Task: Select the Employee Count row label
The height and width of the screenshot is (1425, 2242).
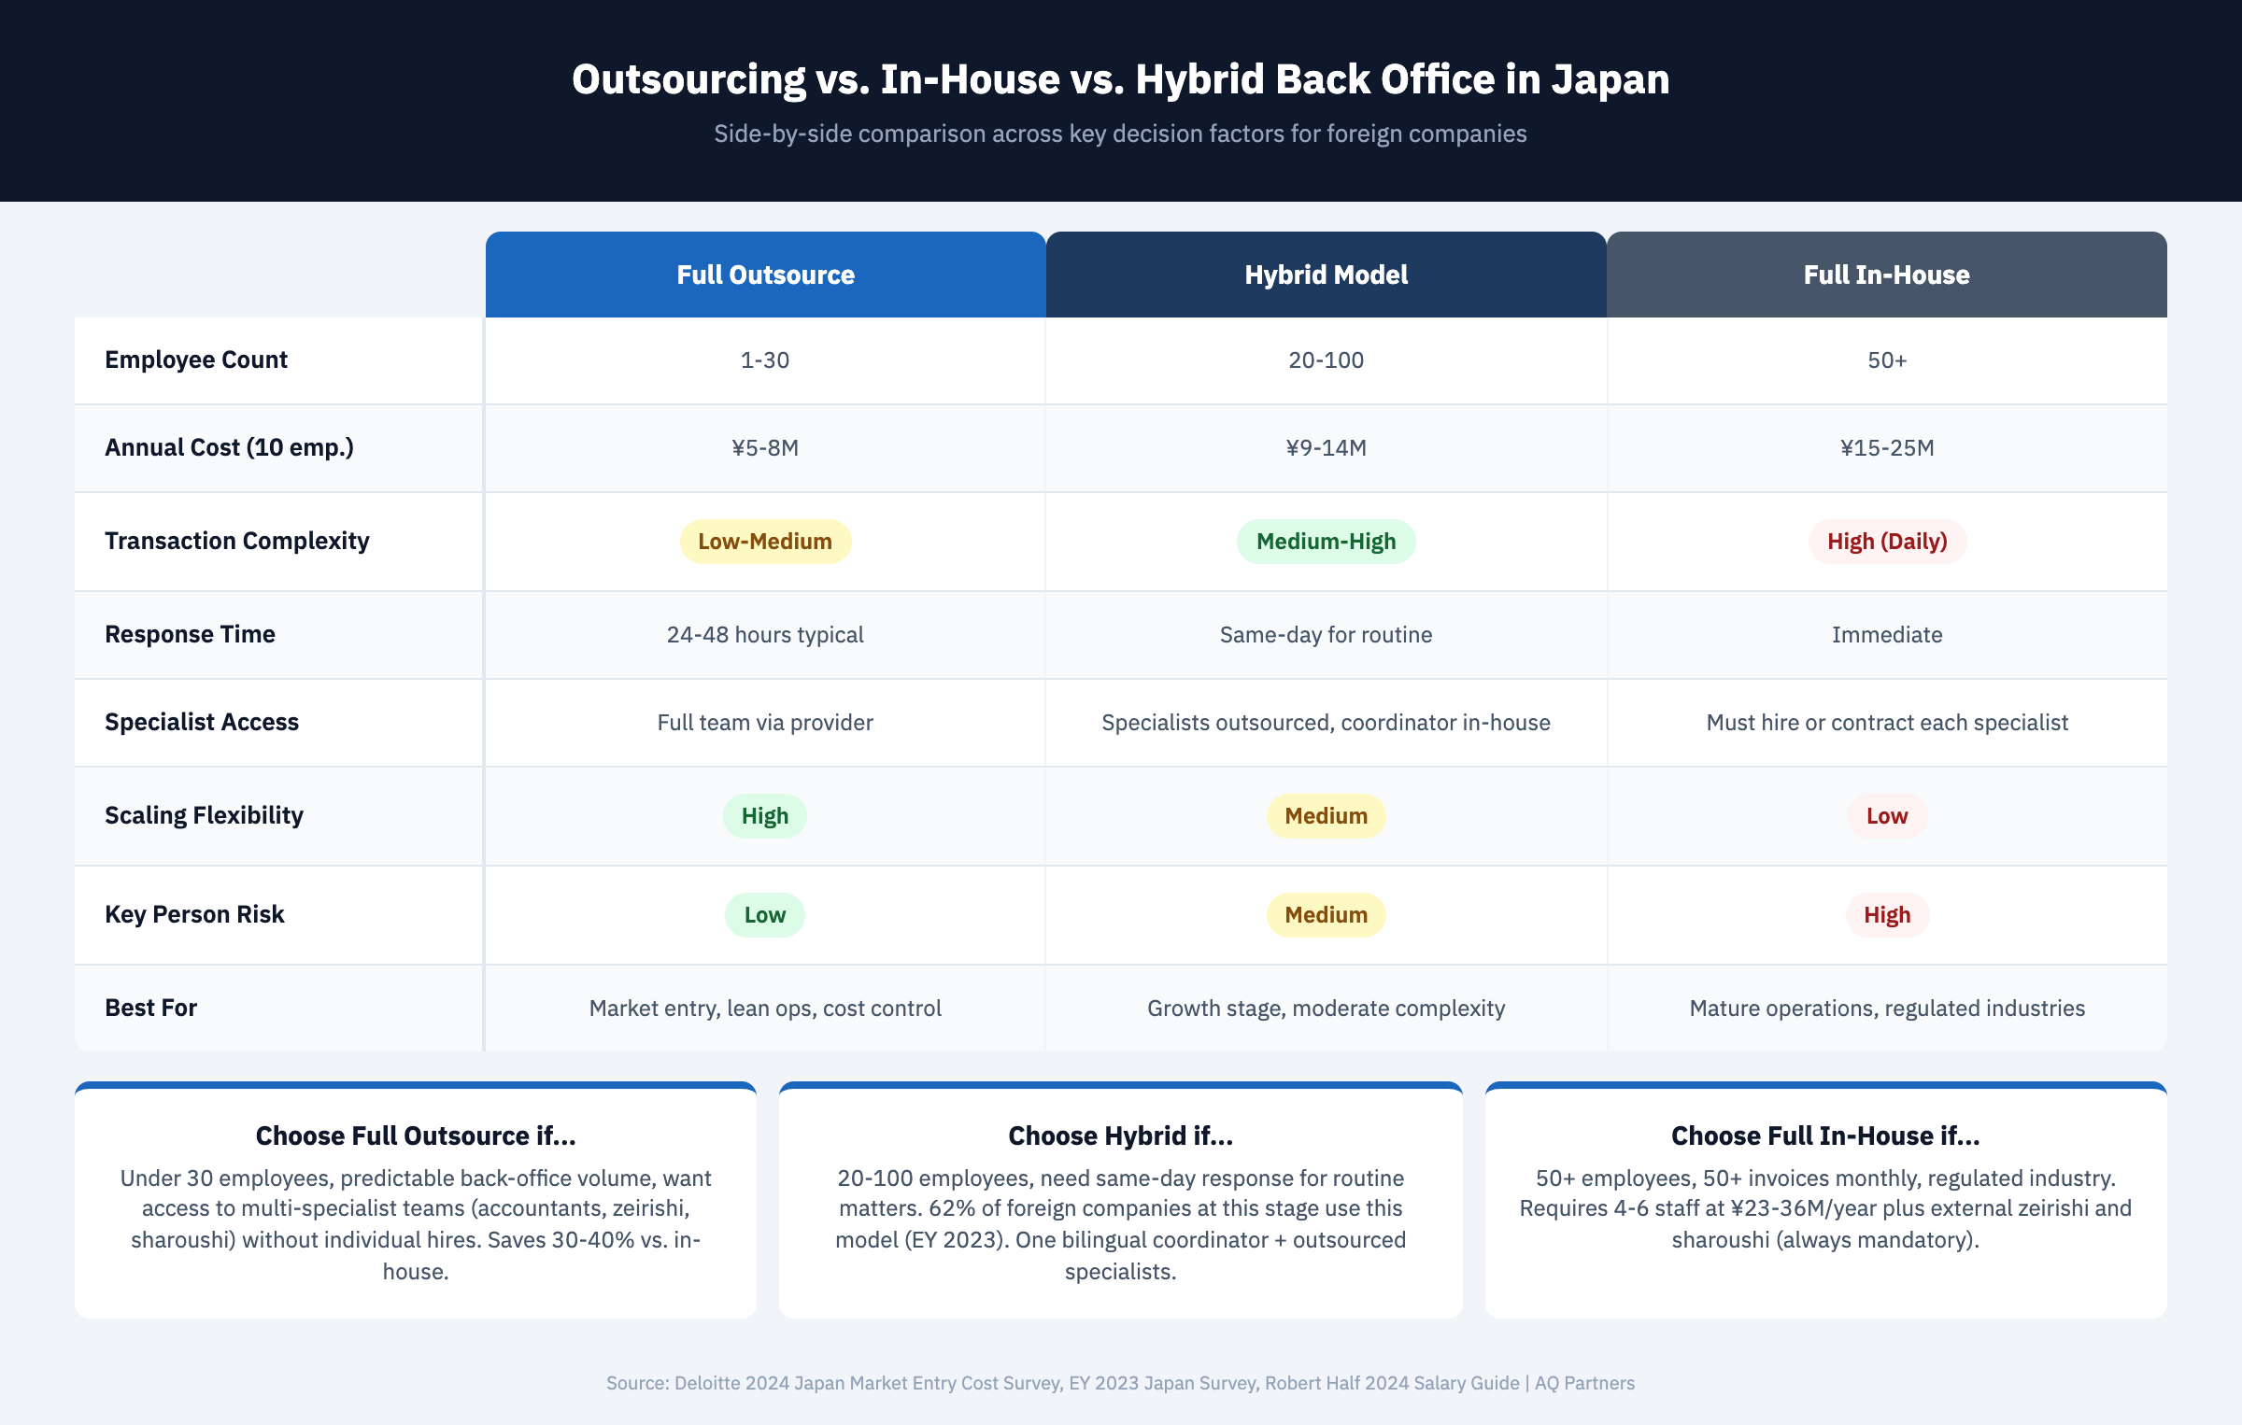Action: pos(196,360)
